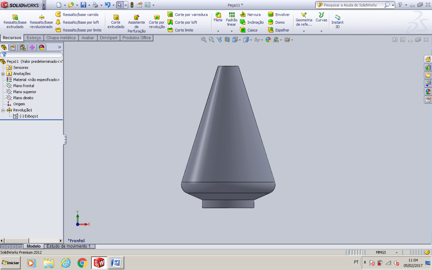Viewport: 432px width, 270px height.
Task: Select the Envolver tool
Action: (x=278, y=14)
